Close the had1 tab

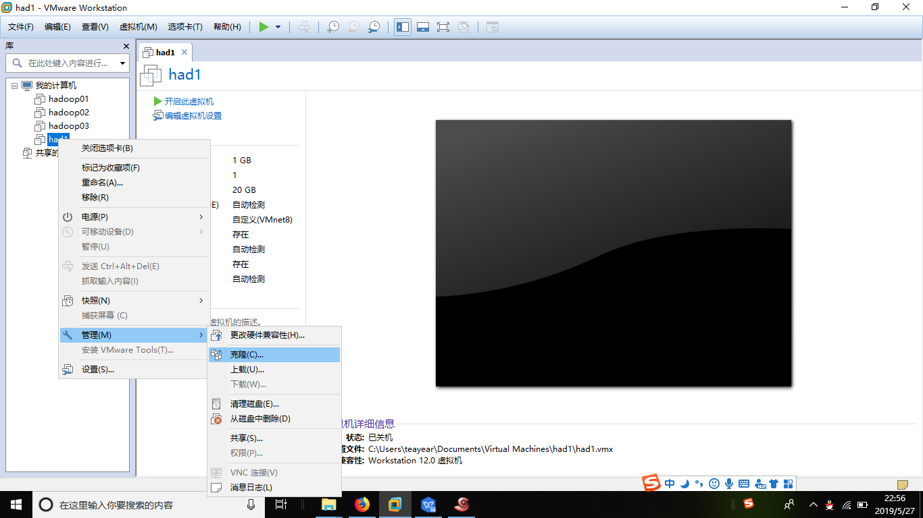pos(184,52)
